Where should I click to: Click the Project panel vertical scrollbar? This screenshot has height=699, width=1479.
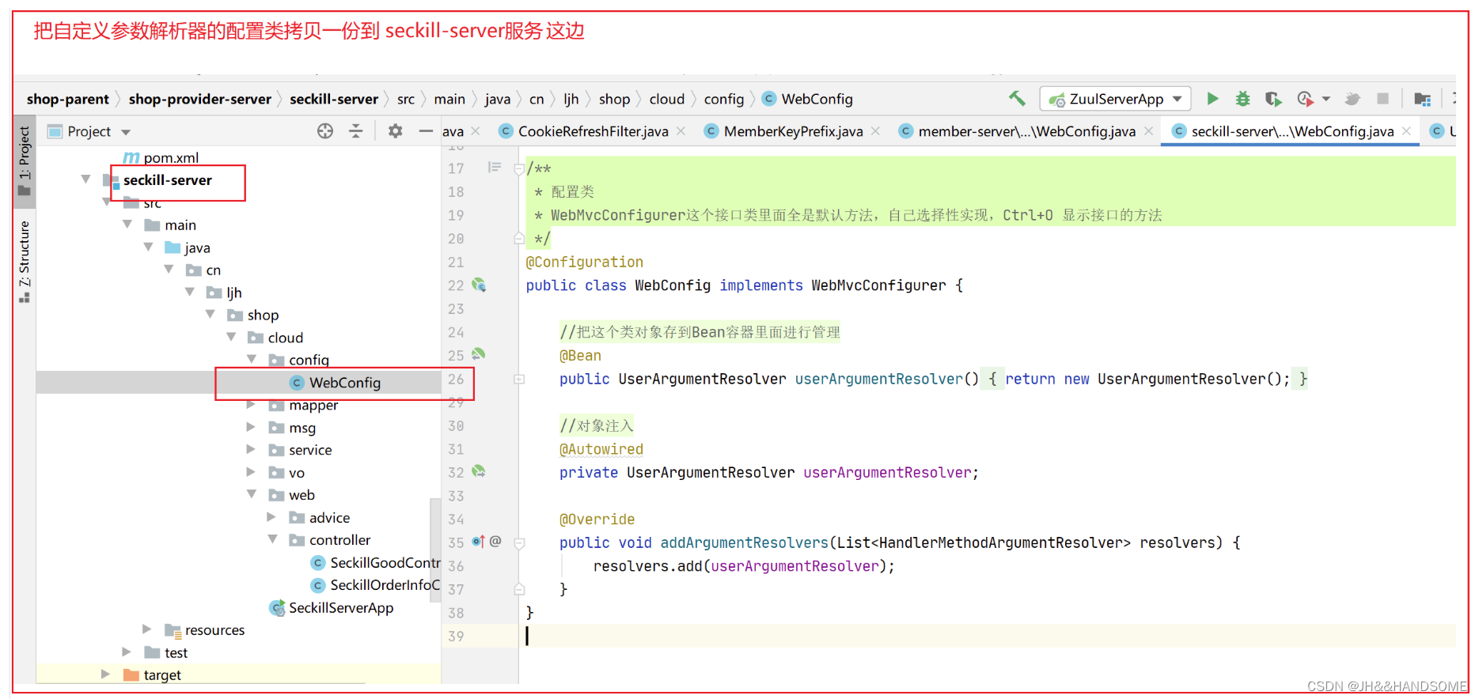point(435,550)
